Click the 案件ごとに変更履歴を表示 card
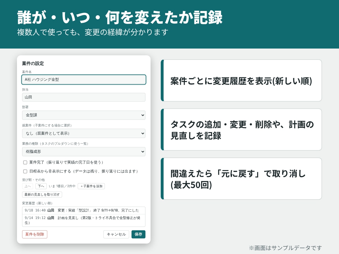This screenshot has width=339, height=254. point(241,80)
